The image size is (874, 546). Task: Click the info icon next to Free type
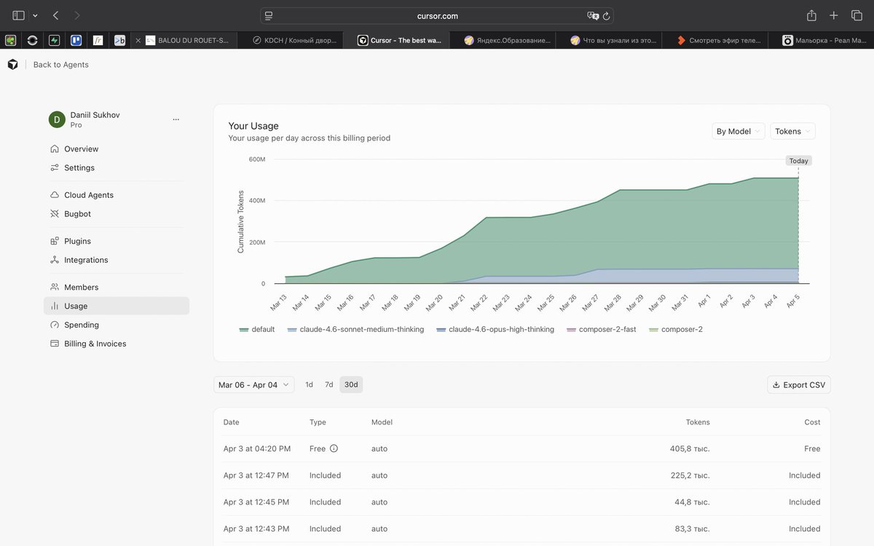[x=334, y=448]
